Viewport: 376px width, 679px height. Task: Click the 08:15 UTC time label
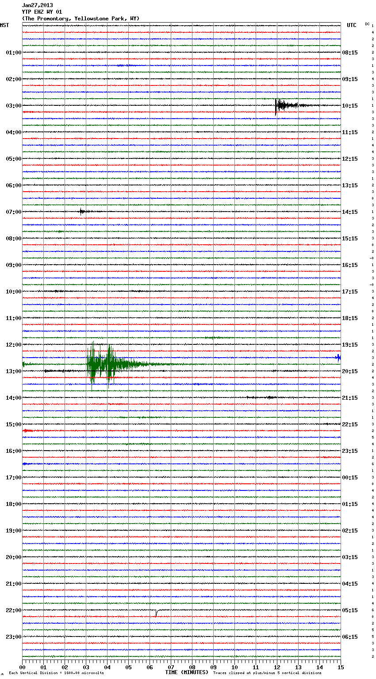(350, 53)
